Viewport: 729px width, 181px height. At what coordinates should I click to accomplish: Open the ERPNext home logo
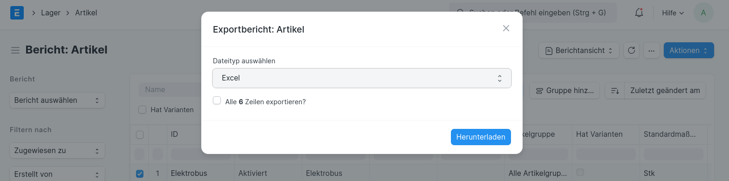17,13
